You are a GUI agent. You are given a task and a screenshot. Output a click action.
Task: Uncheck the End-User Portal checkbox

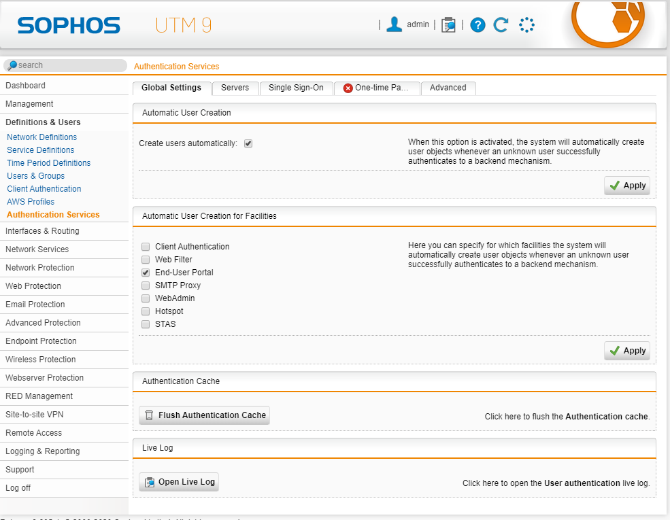(x=146, y=273)
